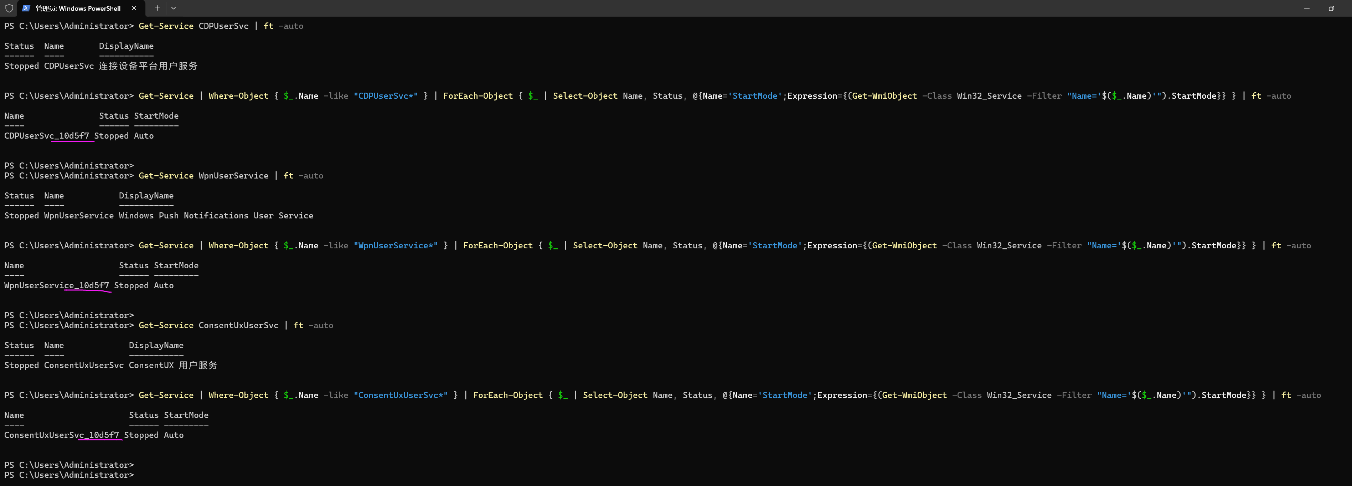Click the 连接设备平台用户服务 display name text

pos(148,66)
